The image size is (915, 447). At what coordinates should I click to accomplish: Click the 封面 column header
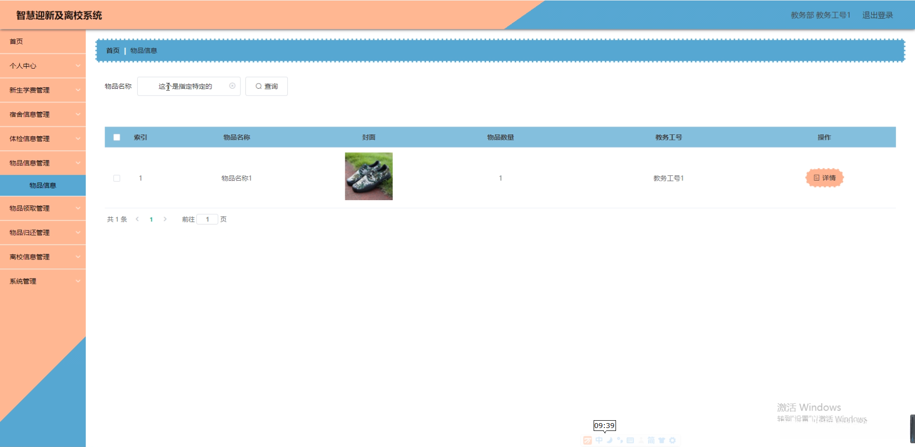pos(369,137)
